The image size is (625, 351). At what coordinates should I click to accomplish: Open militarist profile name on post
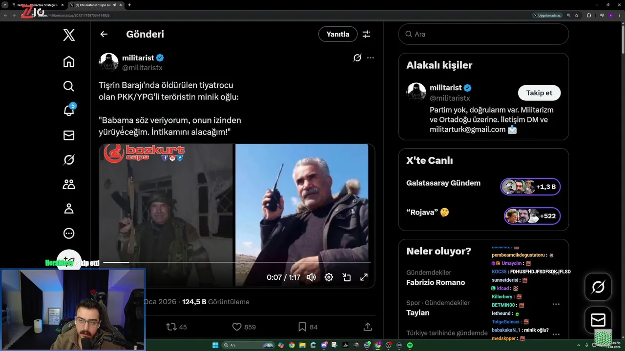coord(138,58)
